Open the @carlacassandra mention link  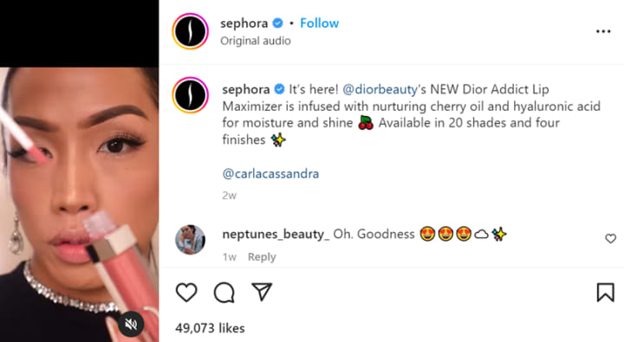pyautogui.click(x=270, y=174)
